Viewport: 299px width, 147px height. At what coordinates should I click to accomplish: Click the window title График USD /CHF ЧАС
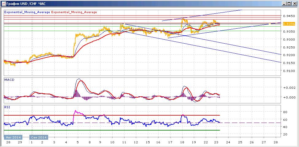click(26, 4)
